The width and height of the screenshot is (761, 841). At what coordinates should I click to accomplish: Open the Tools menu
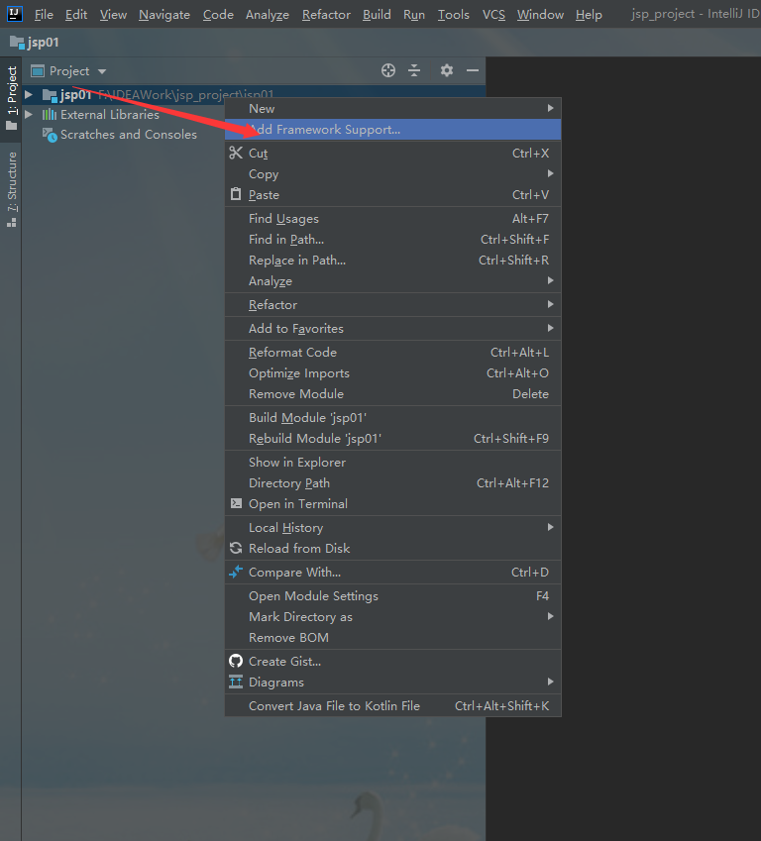454,15
